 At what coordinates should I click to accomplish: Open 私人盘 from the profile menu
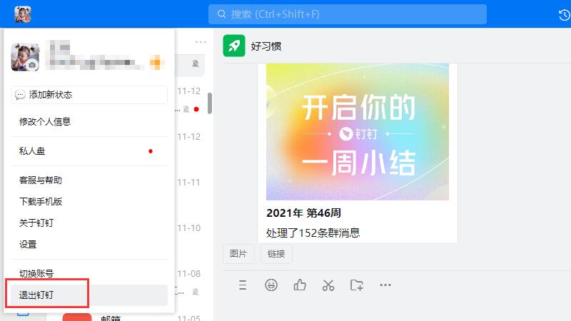(32, 151)
